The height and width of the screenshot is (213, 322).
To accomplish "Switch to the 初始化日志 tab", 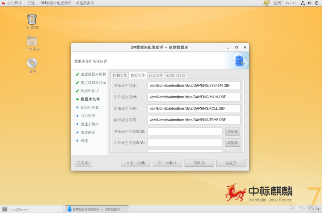I will [x=176, y=75].
